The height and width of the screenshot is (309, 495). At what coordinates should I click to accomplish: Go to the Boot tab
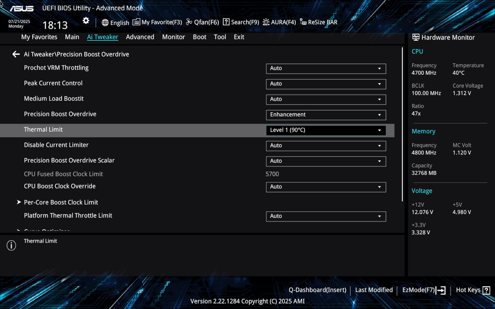pos(200,37)
